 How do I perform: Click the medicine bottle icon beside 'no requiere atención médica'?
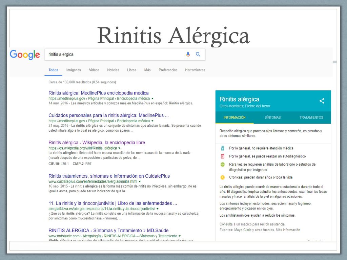click(x=223, y=148)
